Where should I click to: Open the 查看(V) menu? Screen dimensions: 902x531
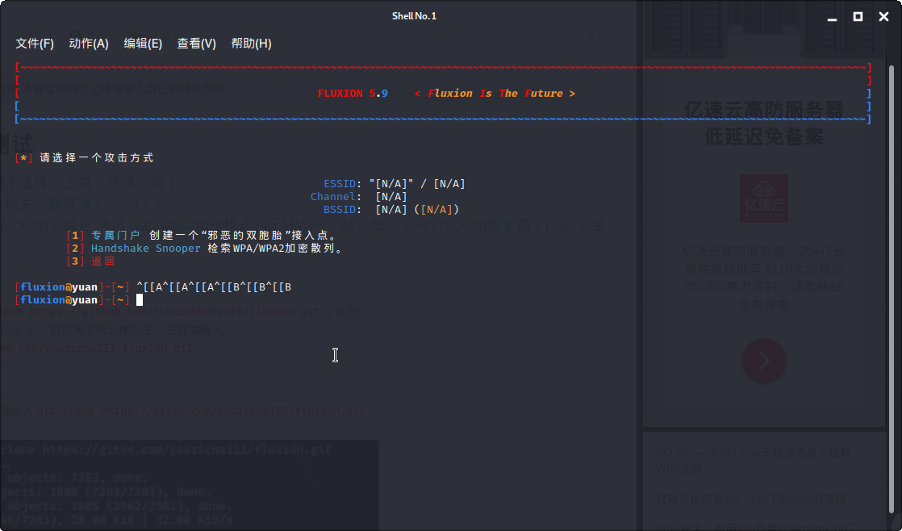click(196, 44)
